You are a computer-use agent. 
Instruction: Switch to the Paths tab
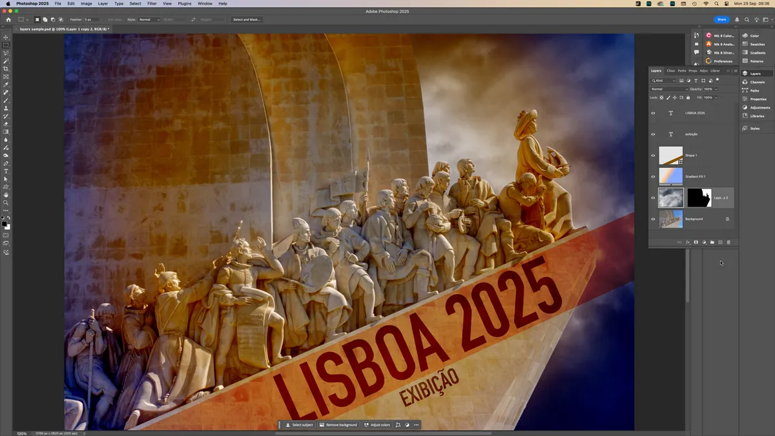(x=681, y=70)
